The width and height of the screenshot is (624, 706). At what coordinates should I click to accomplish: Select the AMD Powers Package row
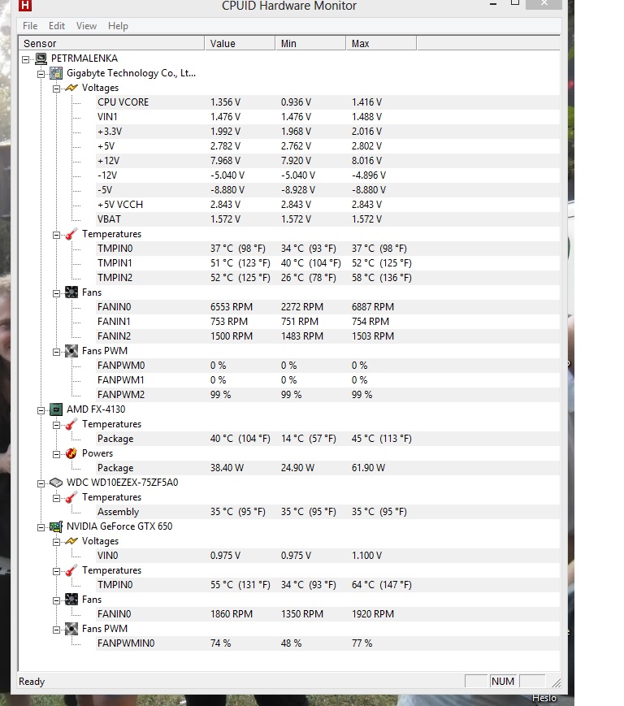[x=327, y=468]
